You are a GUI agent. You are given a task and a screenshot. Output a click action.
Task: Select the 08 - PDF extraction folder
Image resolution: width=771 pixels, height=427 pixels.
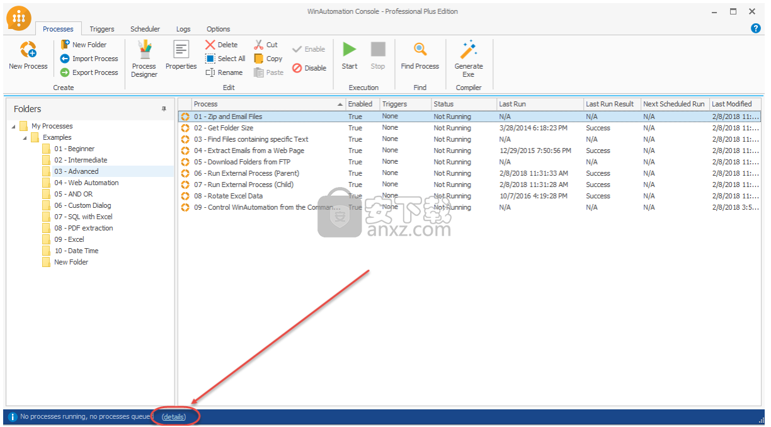coord(84,228)
